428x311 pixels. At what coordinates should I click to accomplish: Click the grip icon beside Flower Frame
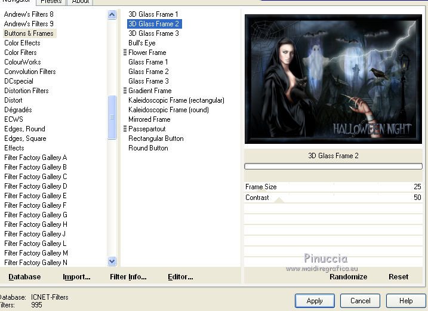pos(125,52)
